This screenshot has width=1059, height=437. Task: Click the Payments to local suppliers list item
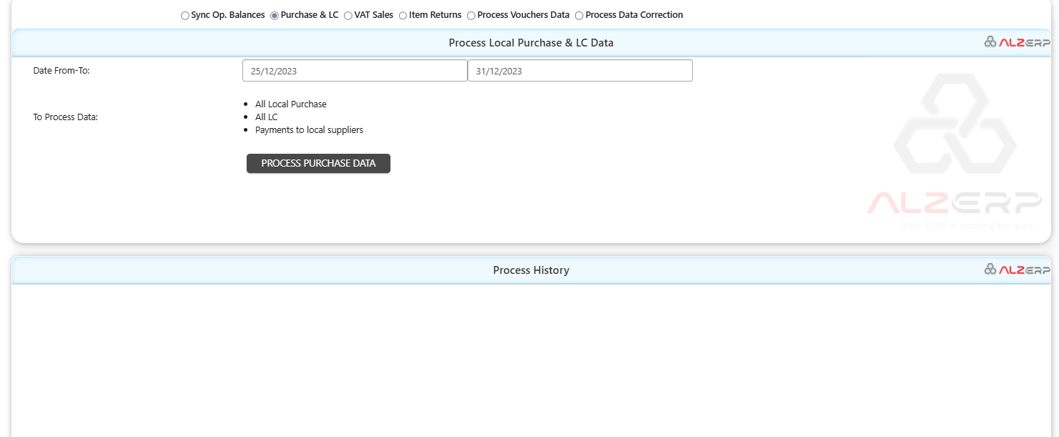pos(309,129)
